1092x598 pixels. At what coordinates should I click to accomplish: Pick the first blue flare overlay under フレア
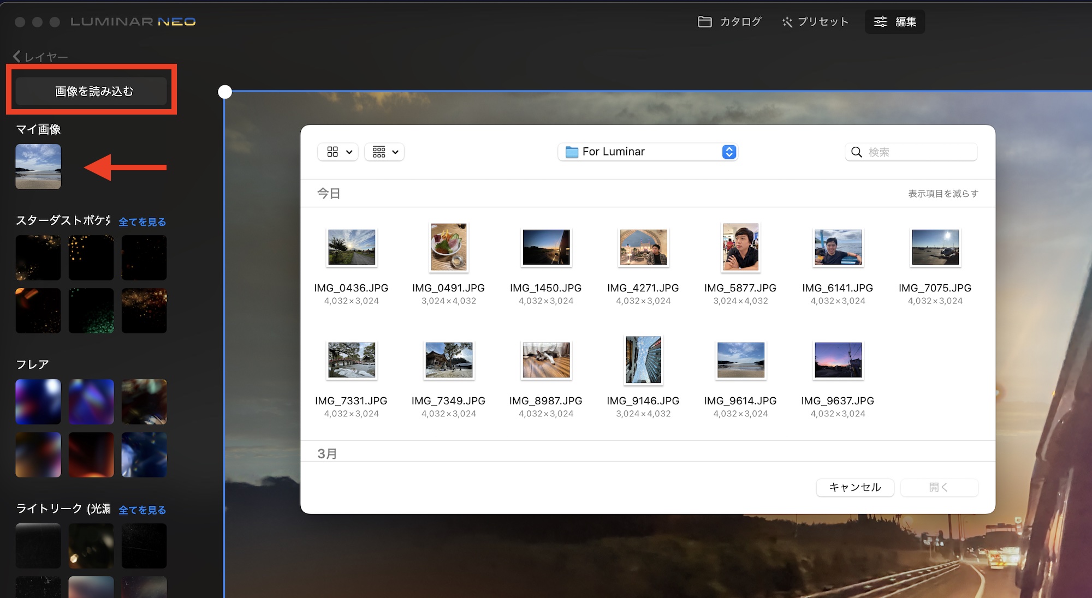[38, 402]
